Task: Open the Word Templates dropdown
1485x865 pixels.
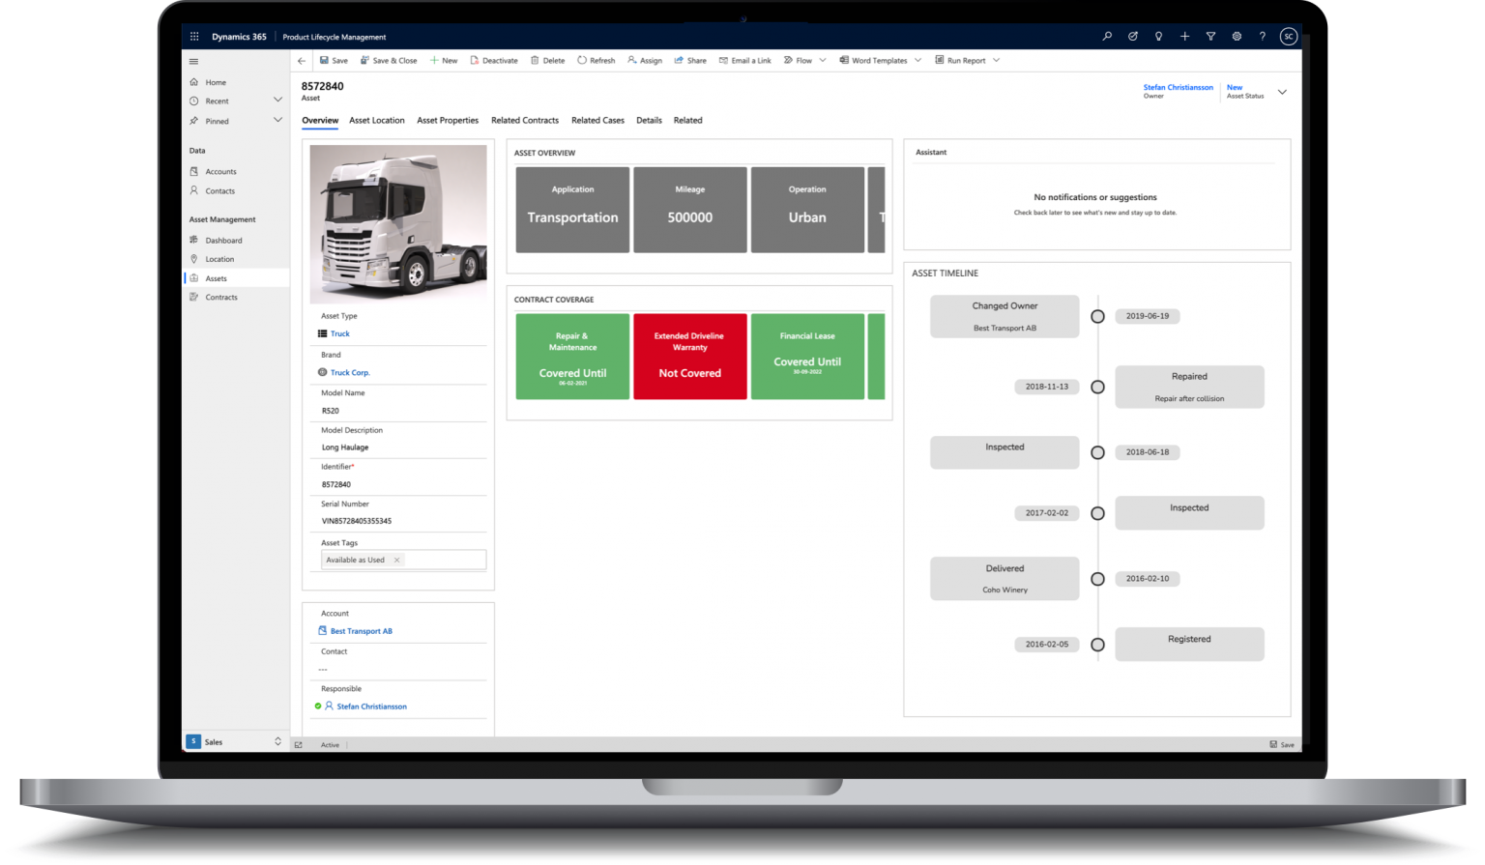Action: pos(917,61)
